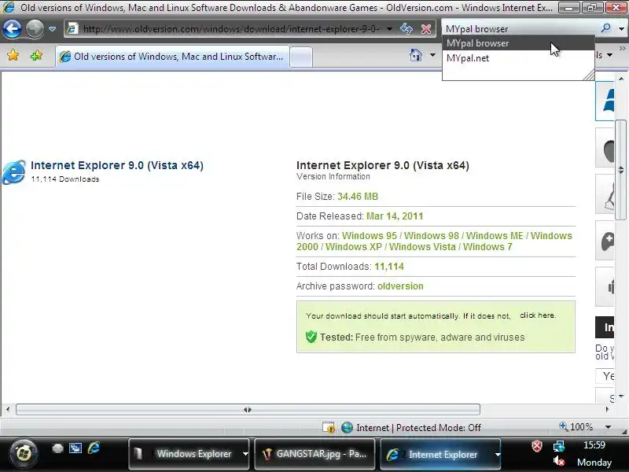This screenshot has width=629, height=472.
Task: Click the network connection tray icon
Action: (559, 445)
